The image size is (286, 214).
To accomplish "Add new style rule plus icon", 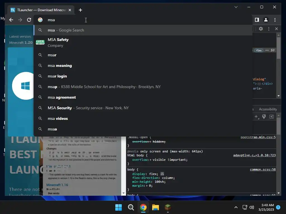I will (x=256, y=117).
